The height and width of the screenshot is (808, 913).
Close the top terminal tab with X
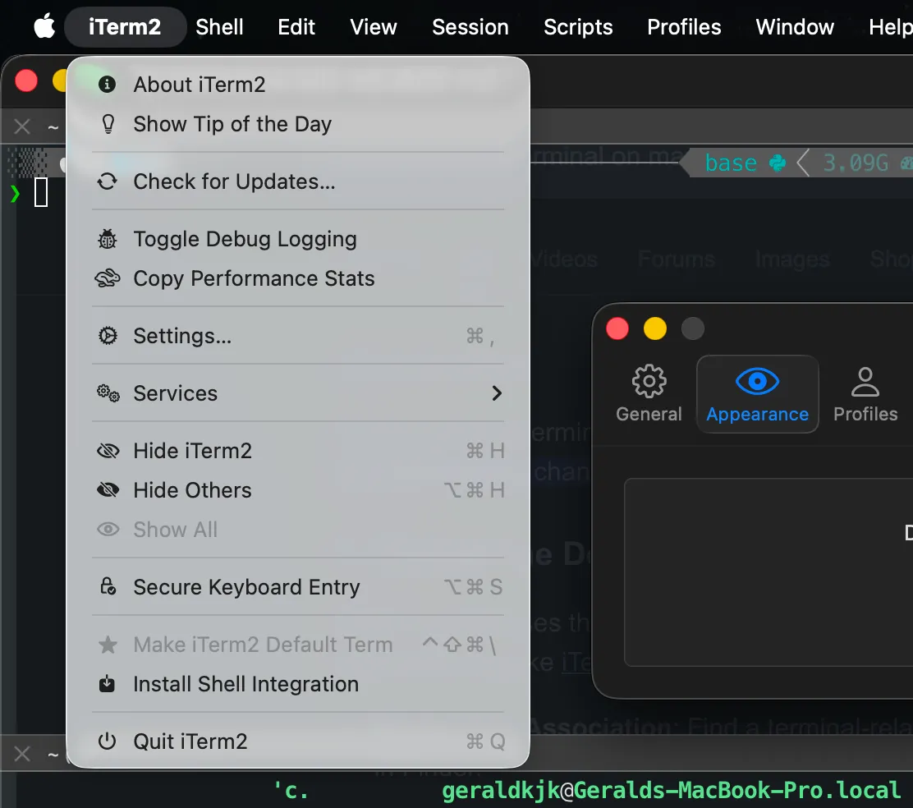tap(22, 126)
